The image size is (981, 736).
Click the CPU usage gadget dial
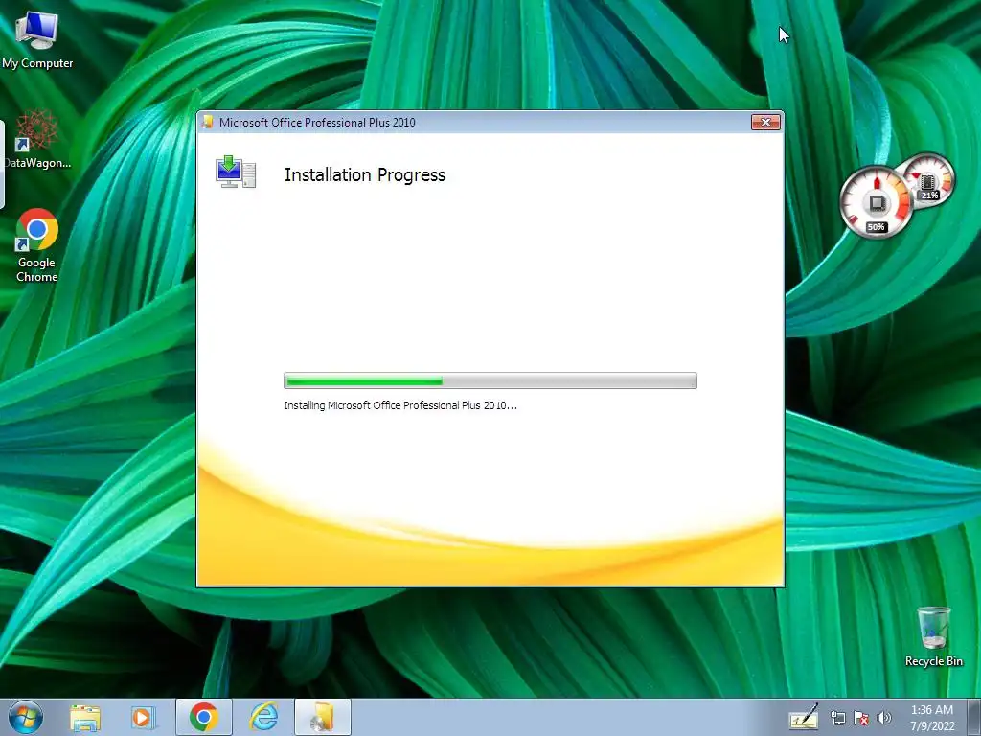tap(876, 203)
